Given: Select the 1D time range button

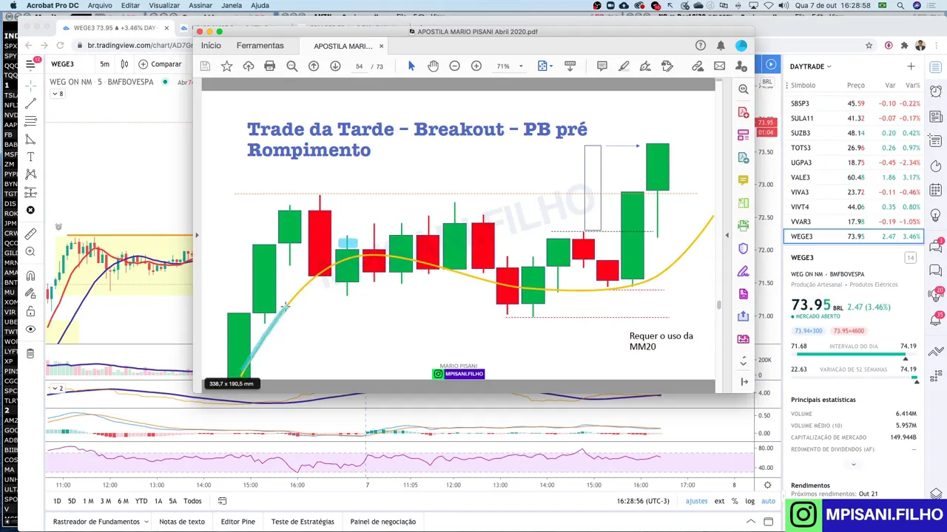Looking at the screenshot, I should tap(57, 501).
